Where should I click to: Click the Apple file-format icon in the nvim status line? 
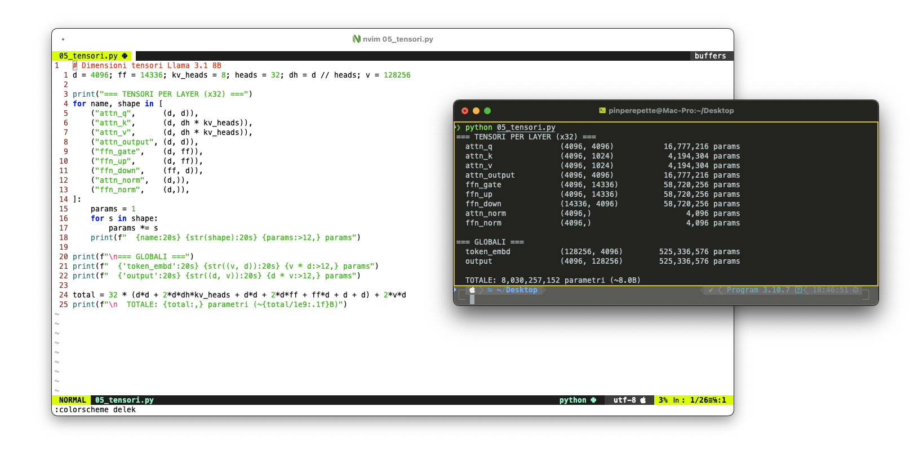643,400
